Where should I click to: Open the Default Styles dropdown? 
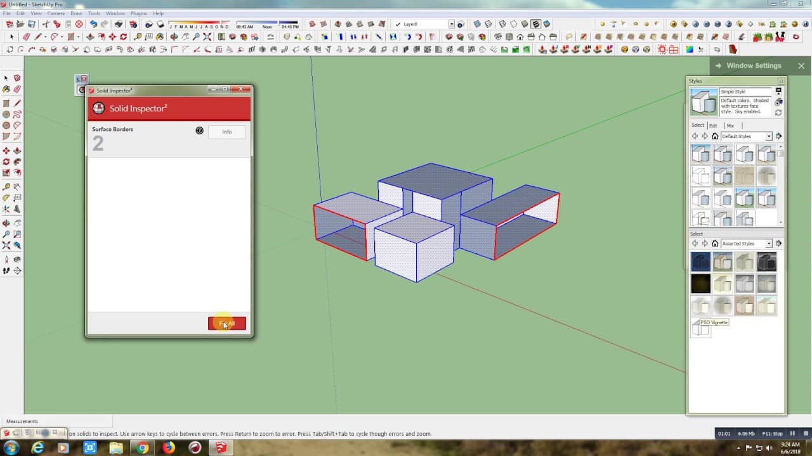click(x=769, y=136)
